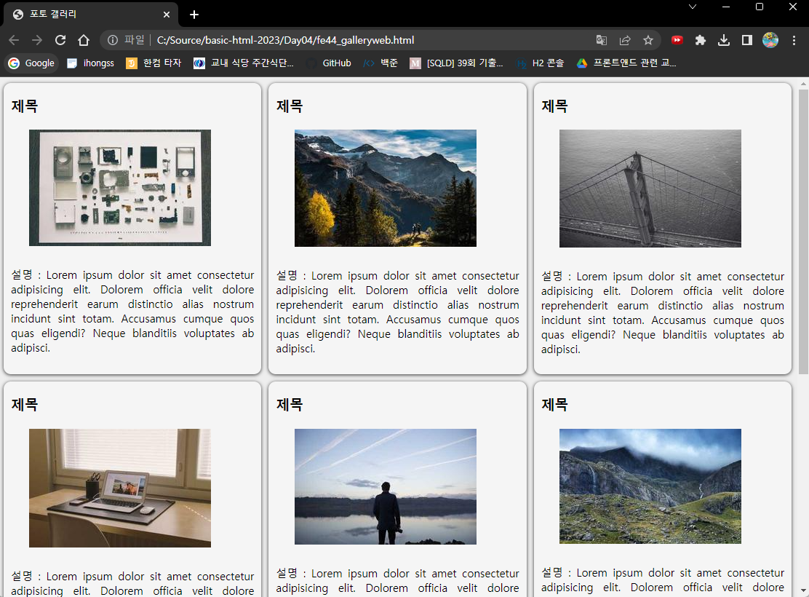Open 한컴 타자 bookmark
This screenshot has height=597, width=809.
click(154, 63)
